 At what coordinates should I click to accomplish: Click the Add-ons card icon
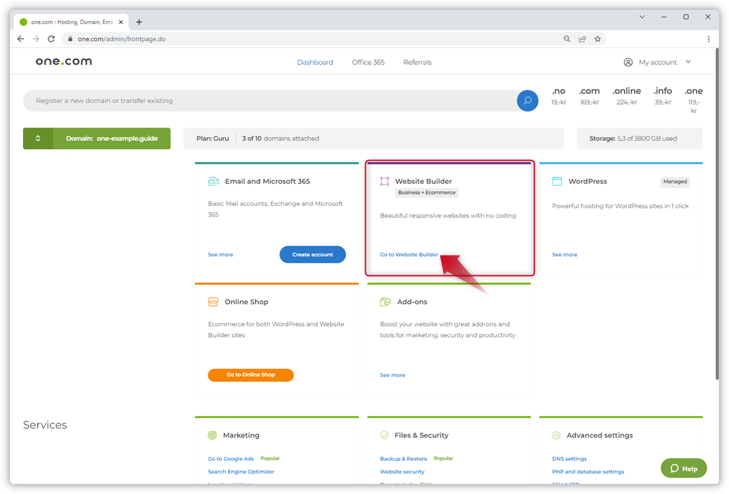385,302
